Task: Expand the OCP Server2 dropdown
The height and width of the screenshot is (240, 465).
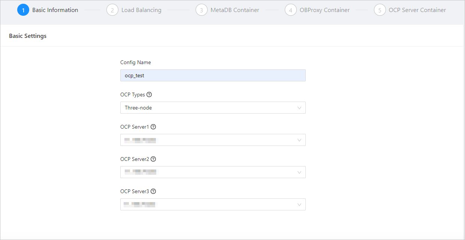Action: 213,172
